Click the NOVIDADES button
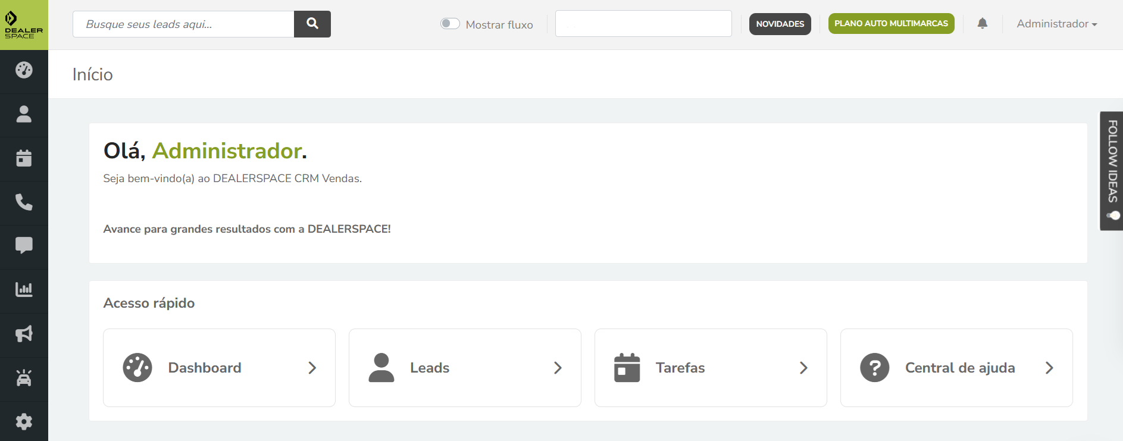 780,24
